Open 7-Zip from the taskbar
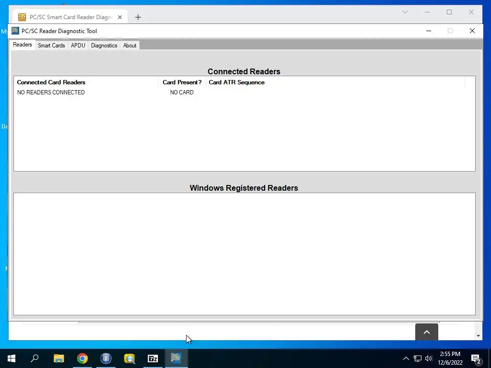This screenshot has width=491, height=368. pyautogui.click(x=153, y=358)
